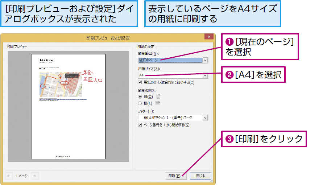The width and height of the screenshot is (327, 185).
Task: Click the 印刷の向き label
Action: [147, 91]
